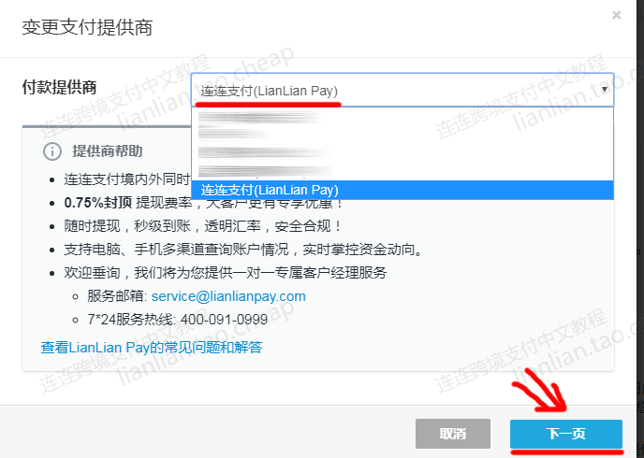Screen dimensions: 644x458
Task: Click the 支持电脑、手机多渠道 bullet line
Action: 244,250
